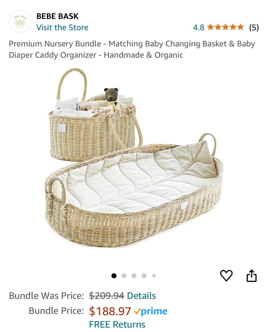Tap the share icon
This screenshot has height=332, width=268.
252,275
